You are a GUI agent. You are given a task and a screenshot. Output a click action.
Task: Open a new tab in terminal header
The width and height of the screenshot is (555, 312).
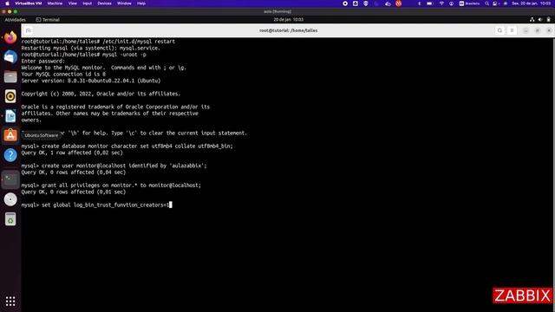(29, 31)
